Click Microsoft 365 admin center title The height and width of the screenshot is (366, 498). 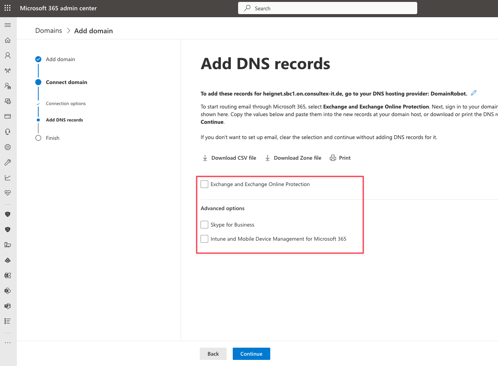[58, 8]
